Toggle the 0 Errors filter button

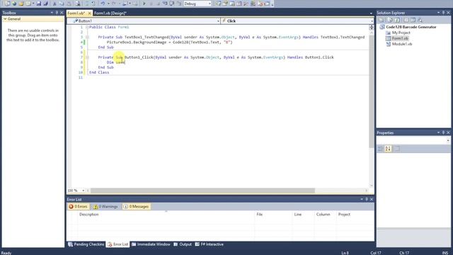[x=78, y=206]
